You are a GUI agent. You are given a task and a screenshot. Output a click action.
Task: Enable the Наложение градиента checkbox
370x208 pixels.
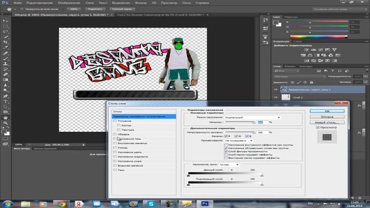coord(115,157)
